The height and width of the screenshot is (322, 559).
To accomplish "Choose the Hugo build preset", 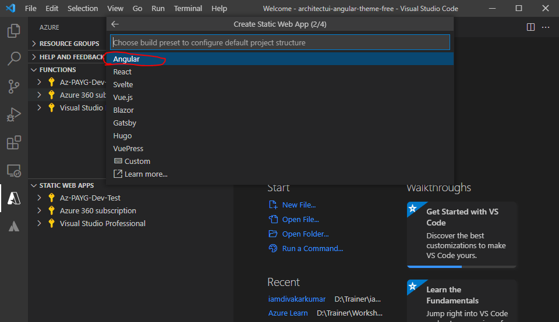I will pos(280,135).
